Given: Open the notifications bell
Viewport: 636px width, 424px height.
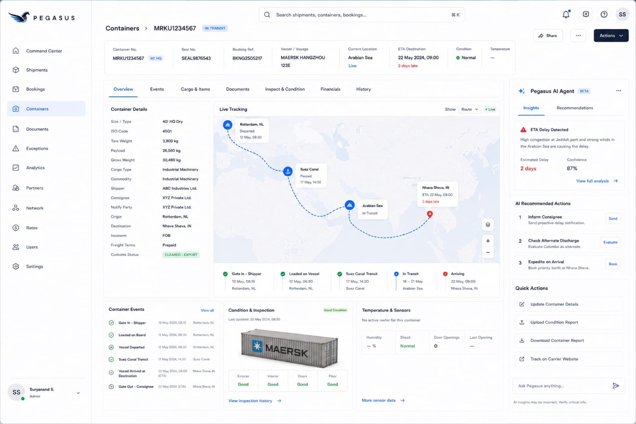Looking at the screenshot, I should coord(566,14).
